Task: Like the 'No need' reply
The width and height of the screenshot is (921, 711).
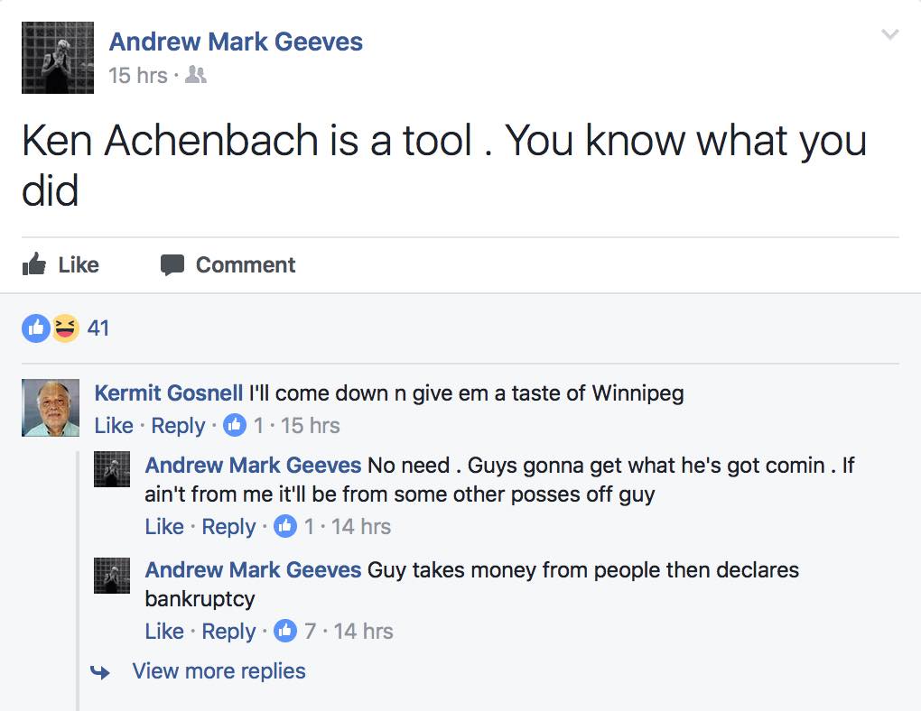Action: tap(164, 527)
